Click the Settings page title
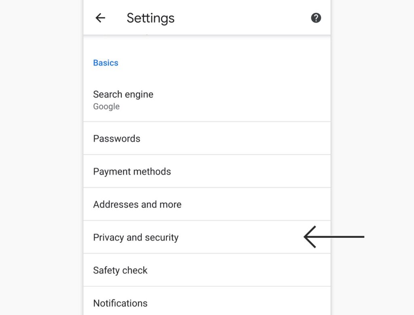414x315 pixels. 150,18
